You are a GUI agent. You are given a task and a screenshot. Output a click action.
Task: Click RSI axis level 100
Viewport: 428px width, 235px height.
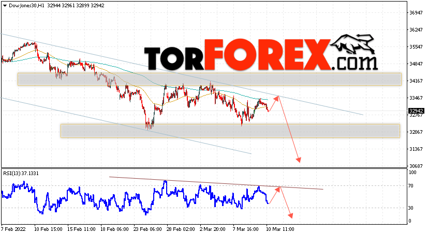point(412,173)
